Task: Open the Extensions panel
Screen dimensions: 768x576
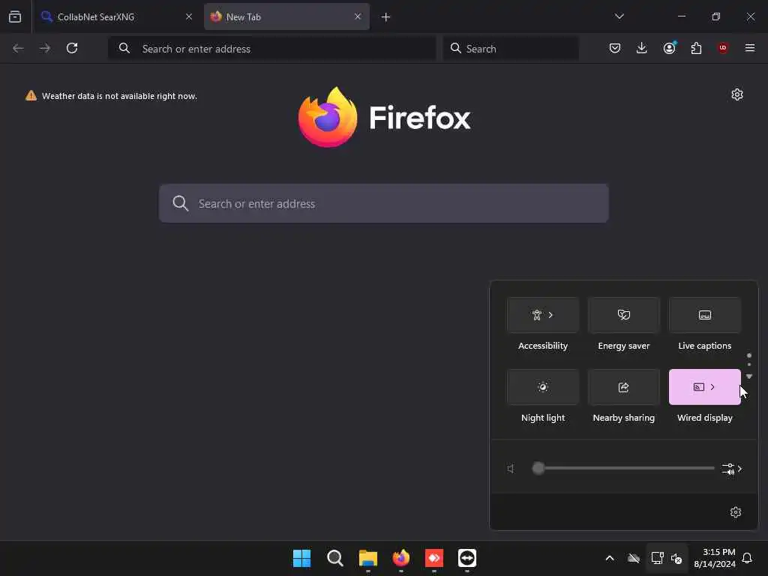Action: (x=696, y=48)
